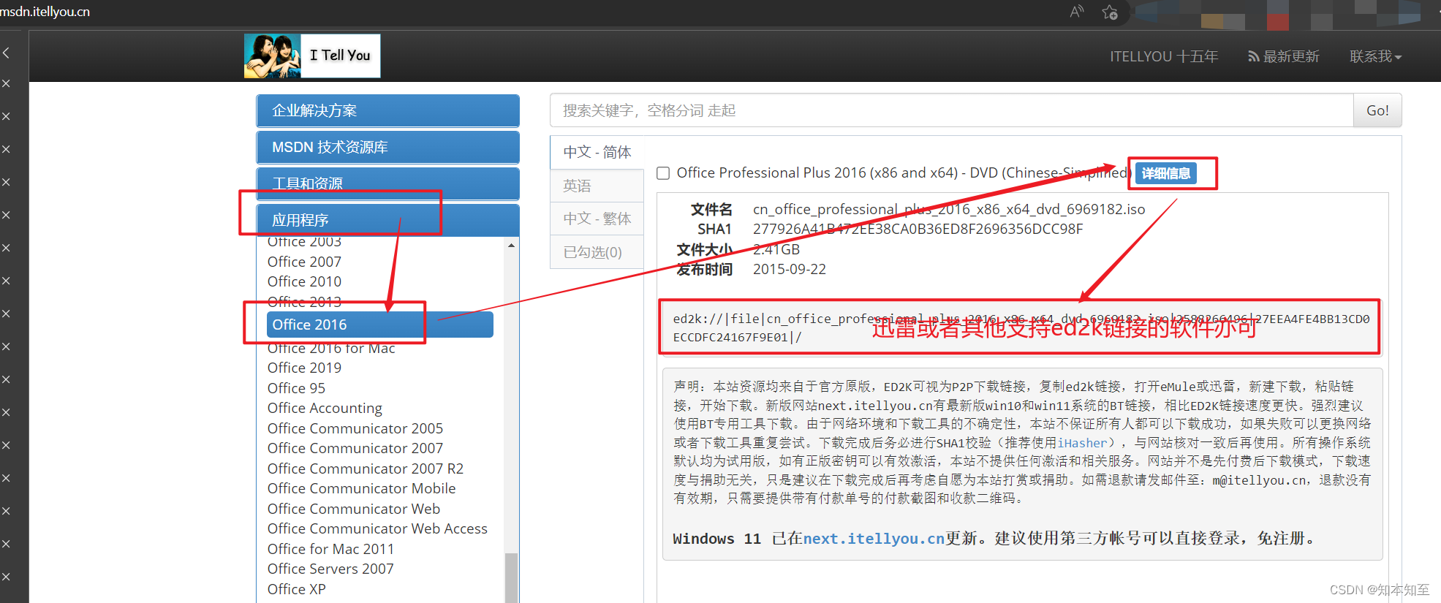
Task: Expand the 企业解决方案 category panel
Action: click(387, 110)
